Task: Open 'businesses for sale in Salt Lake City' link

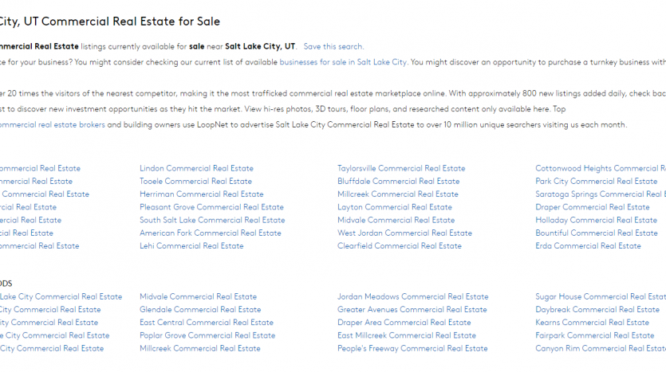Action: pyautogui.click(x=344, y=62)
